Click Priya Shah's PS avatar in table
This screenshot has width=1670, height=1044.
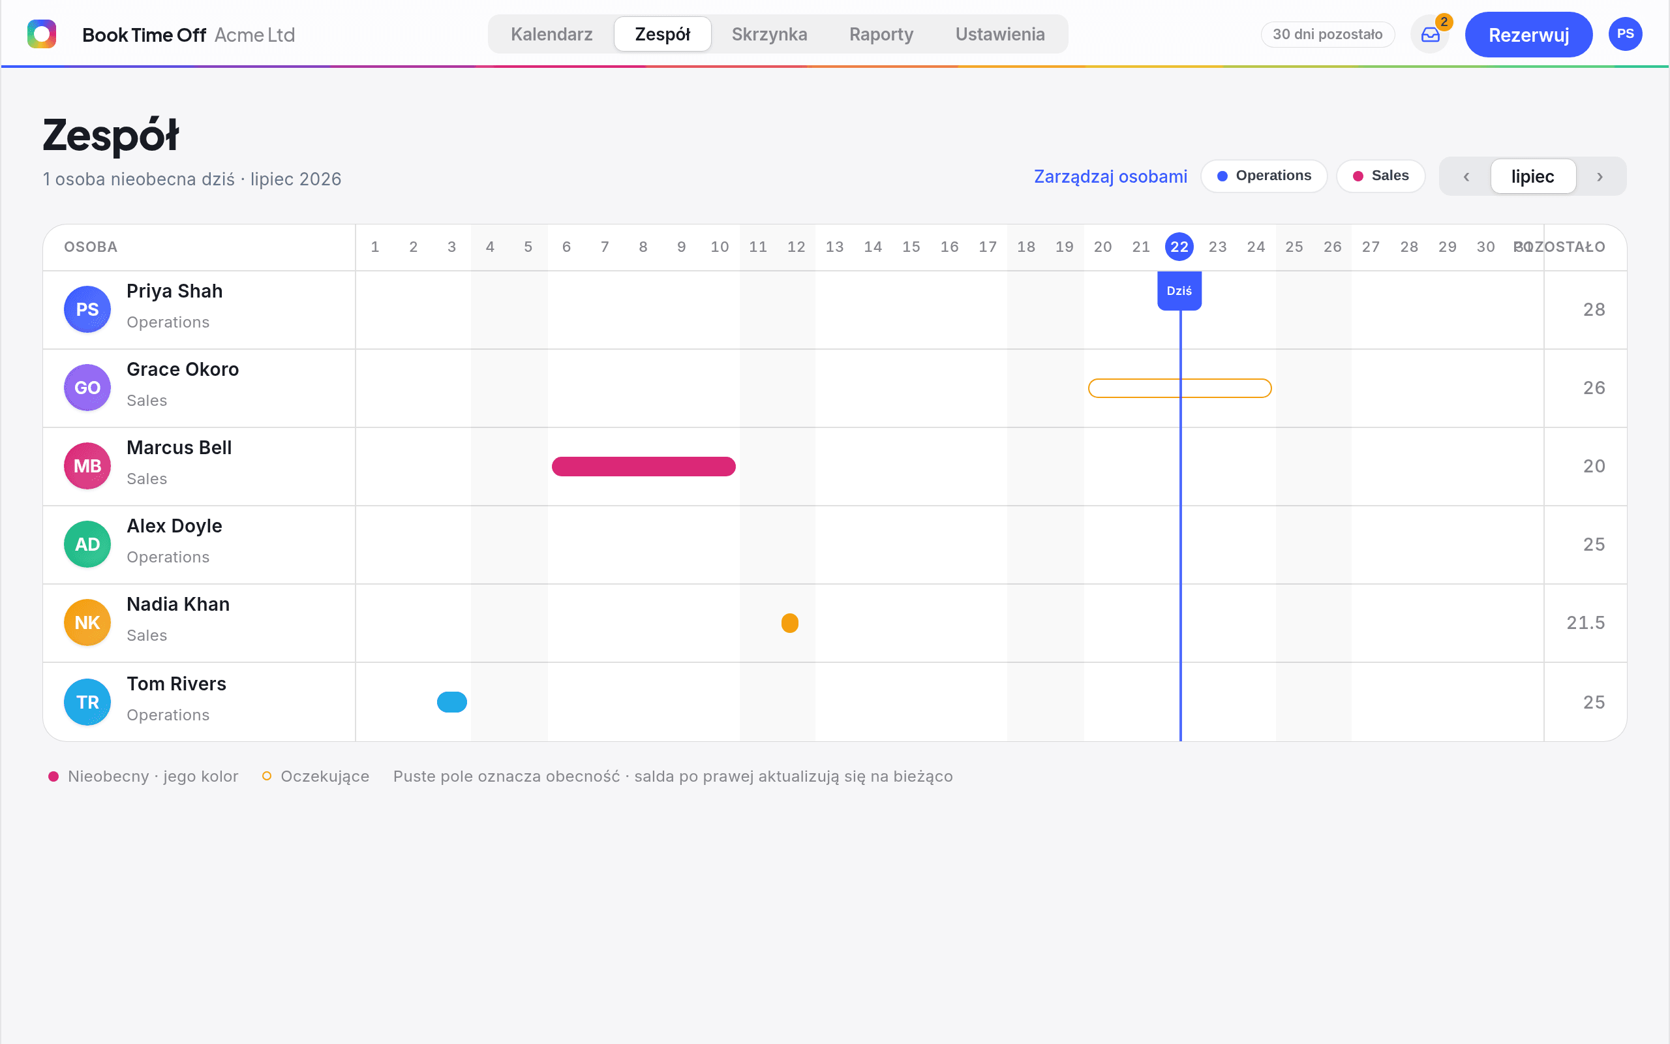tap(87, 309)
